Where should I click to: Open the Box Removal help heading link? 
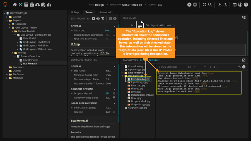coord(79,121)
